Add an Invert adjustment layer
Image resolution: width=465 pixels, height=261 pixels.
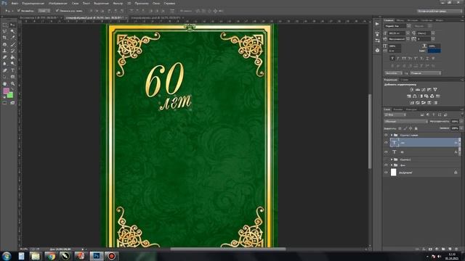point(412,103)
